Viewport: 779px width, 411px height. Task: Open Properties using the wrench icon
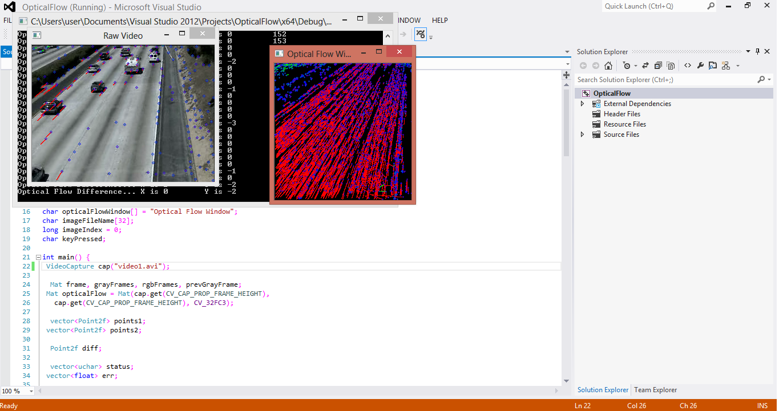[701, 65]
